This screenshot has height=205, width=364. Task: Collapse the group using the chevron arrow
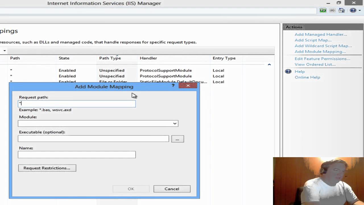coord(269,65)
